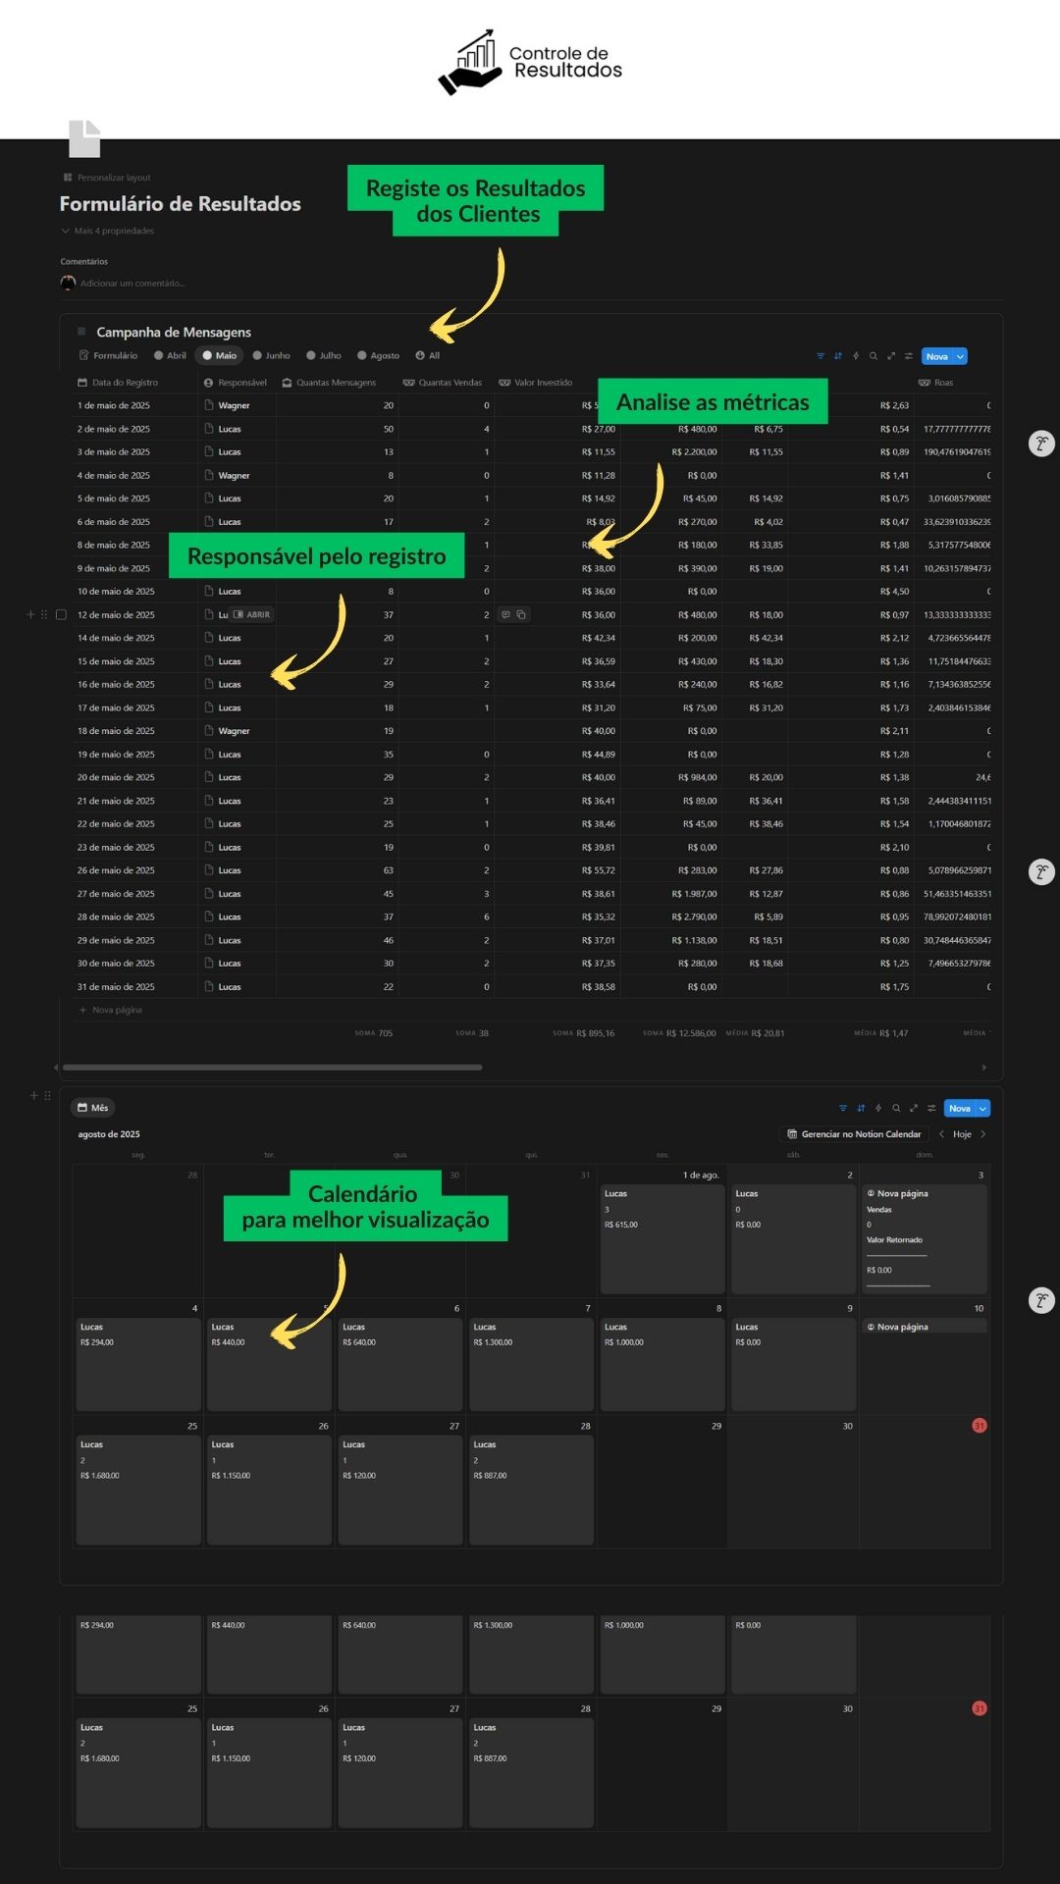Click the Hoje button

tap(962, 1134)
